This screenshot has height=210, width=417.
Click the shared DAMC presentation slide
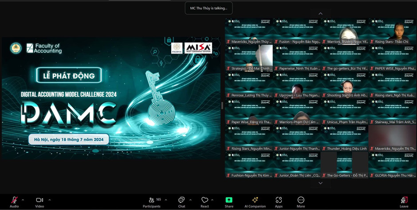pos(111,97)
